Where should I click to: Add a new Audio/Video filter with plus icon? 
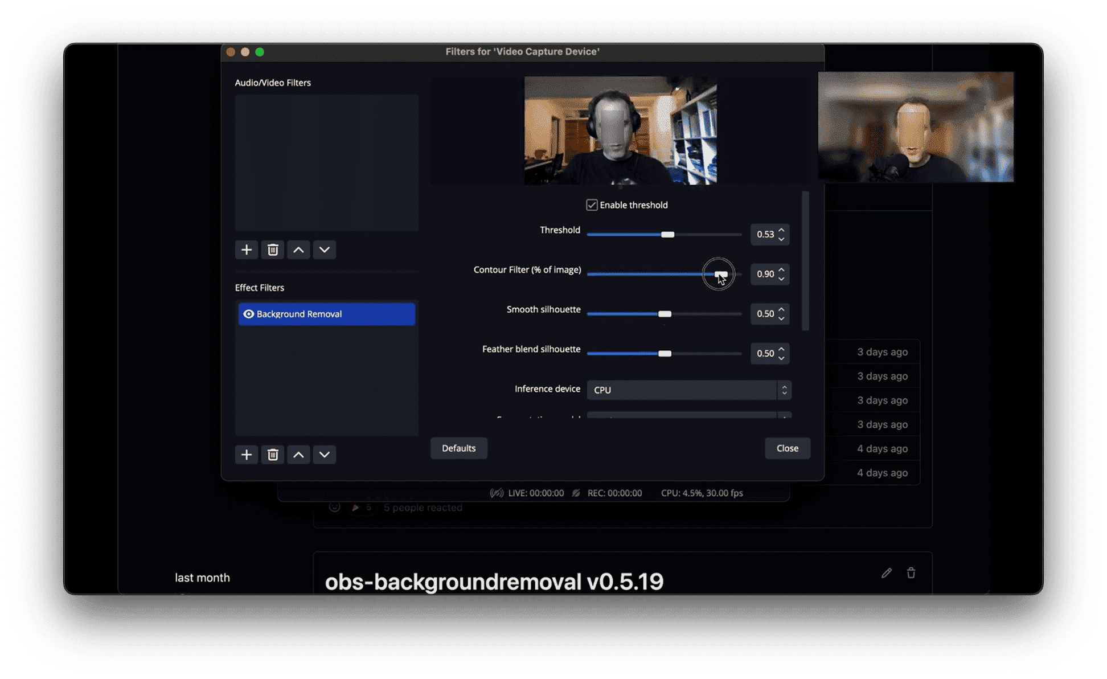(x=246, y=250)
